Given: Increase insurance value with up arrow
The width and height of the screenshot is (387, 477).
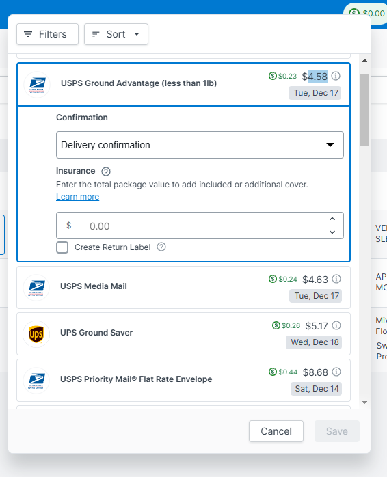Looking at the screenshot, I should (332, 219).
